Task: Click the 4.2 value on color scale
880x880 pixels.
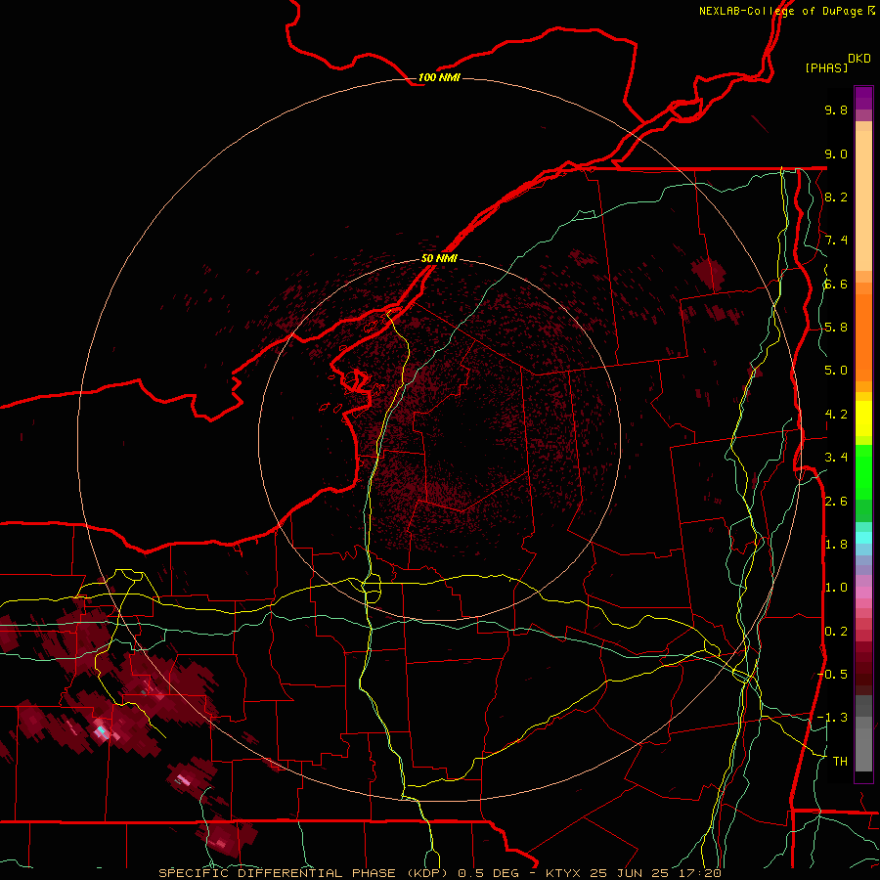Action: pos(836,415)
